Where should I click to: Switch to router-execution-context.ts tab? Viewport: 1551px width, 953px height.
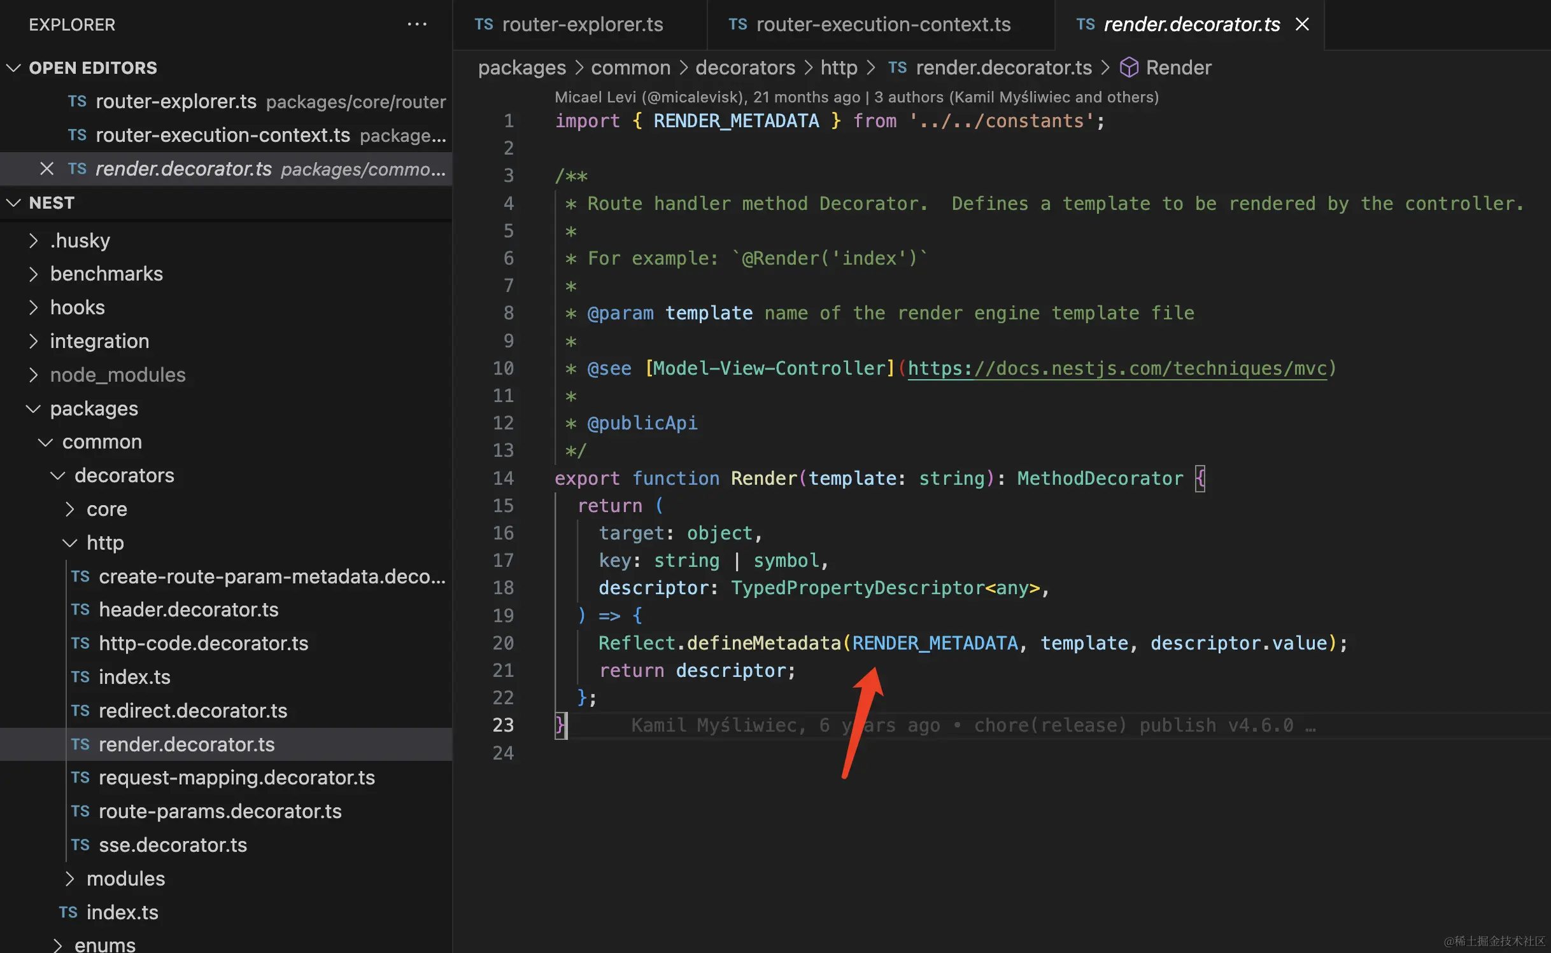(x=882, y=25)
